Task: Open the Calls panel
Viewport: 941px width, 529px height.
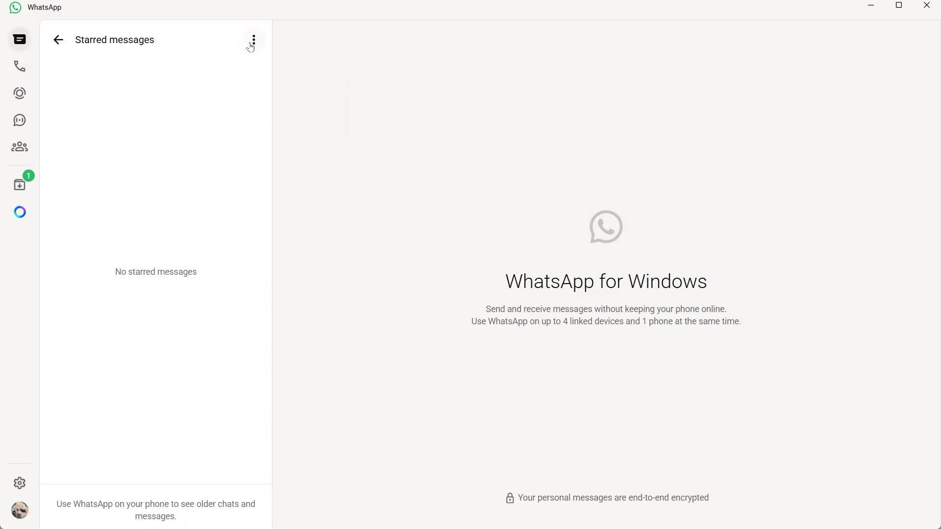Action: point(19,66)
